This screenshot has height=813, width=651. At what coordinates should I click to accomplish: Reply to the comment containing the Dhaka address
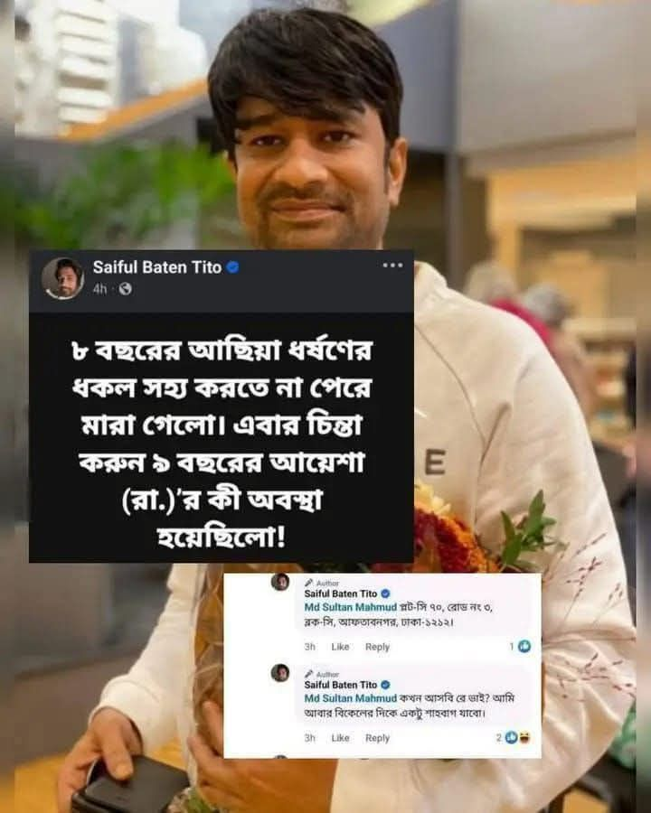tap(377, 647)
